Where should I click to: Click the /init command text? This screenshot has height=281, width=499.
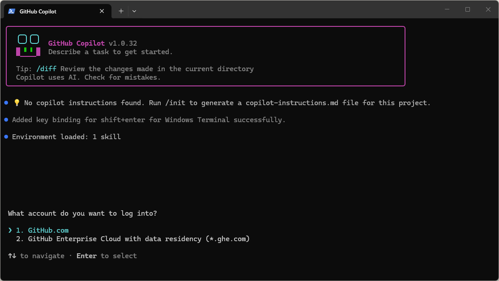(x=175, y=103)
